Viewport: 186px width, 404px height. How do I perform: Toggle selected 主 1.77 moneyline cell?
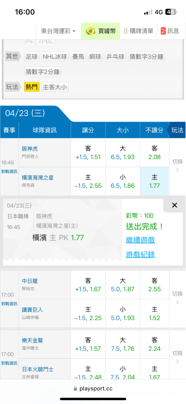click(155, 181)
